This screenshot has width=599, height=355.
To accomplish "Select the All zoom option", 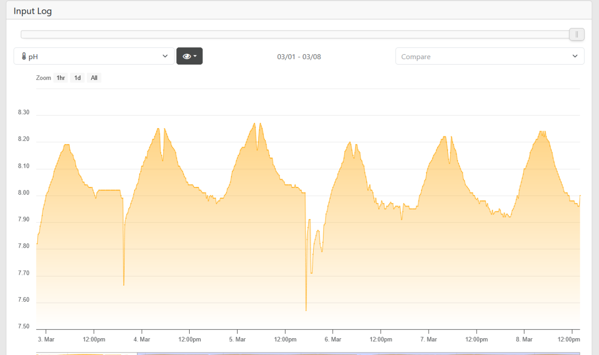I will (94, 78).
